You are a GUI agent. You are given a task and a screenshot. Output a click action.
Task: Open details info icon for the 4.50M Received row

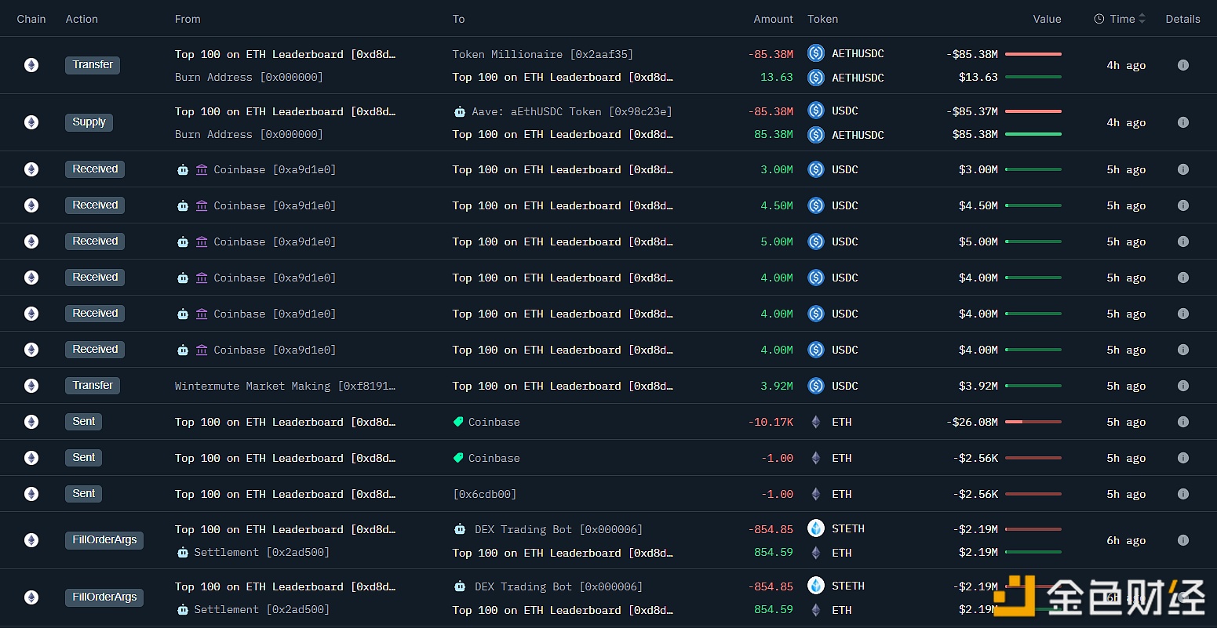pyautogui.click(x=1182, y=205)
